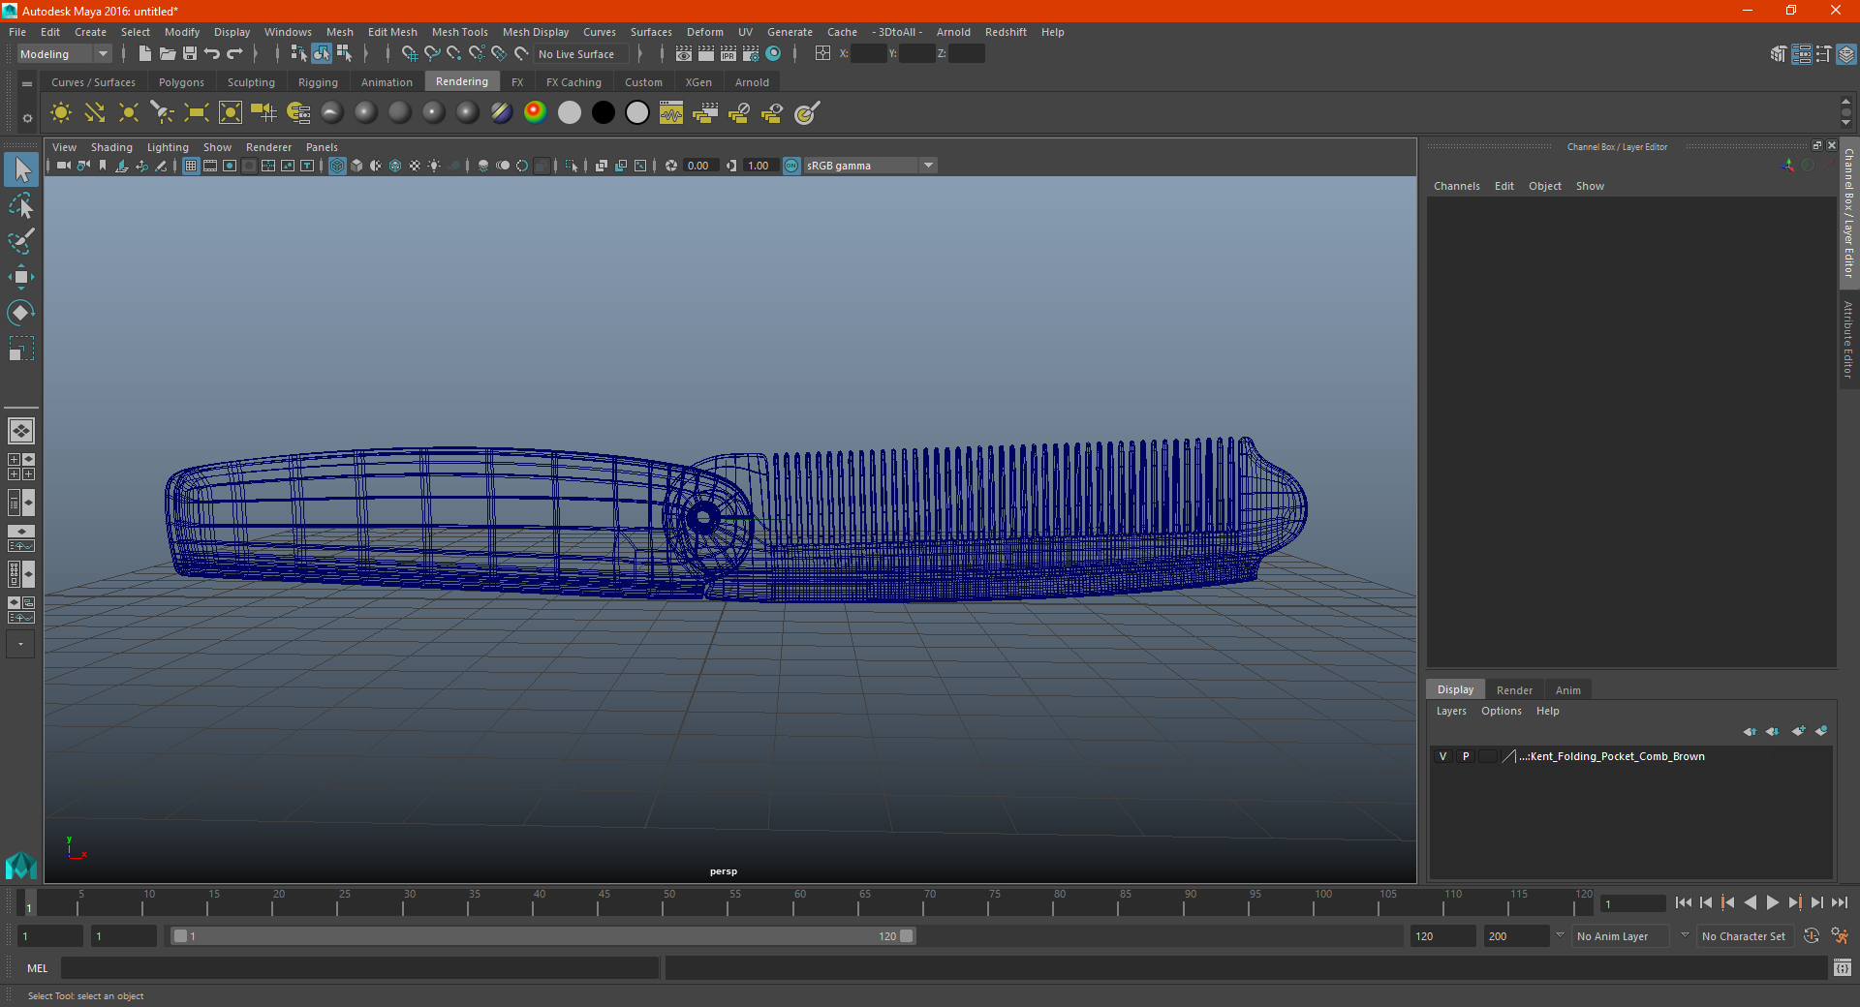The width and height of the screenshot is (1860, 1007).
Task: Create a point light from the shelf
Action: tap(129, 113)
